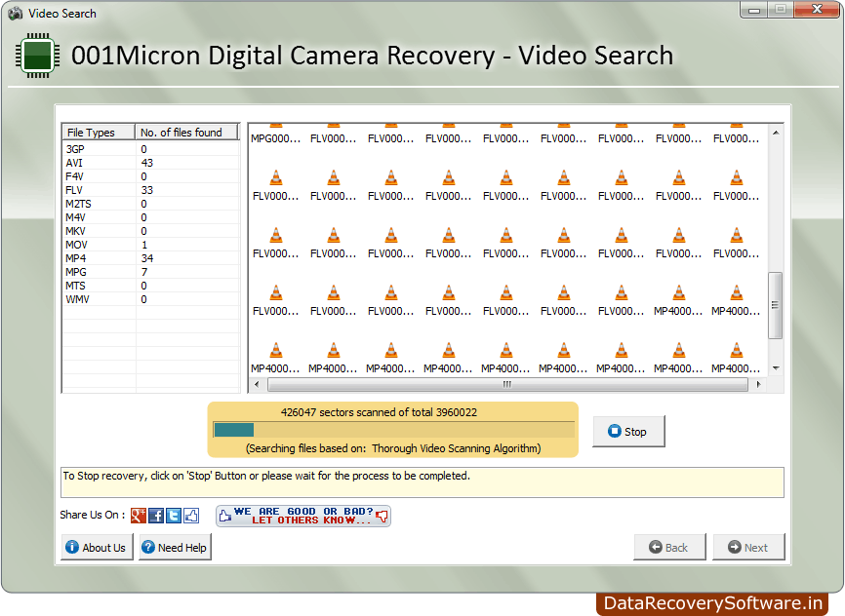The image size is (845, 616).
Task: Select the AVI file type row
Action: pos(151,163)
